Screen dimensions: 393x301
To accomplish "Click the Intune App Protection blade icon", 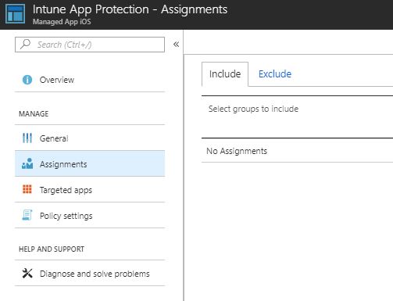I will click(16, 14).
